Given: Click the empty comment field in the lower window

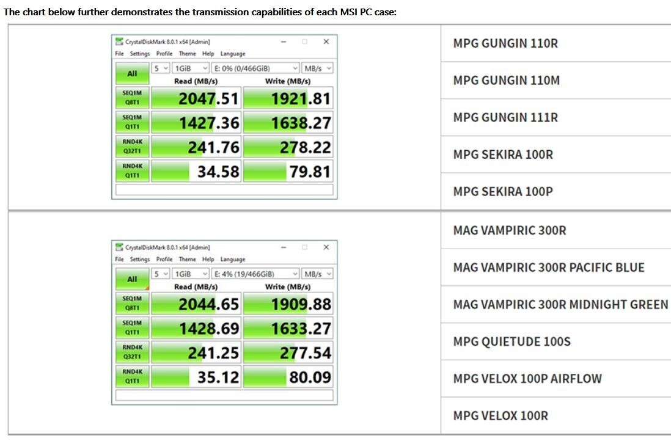Looking at the screenshot, I should tap(224, 396).
